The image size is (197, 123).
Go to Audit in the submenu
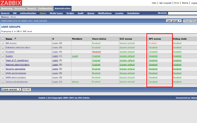tap(80, 13)
